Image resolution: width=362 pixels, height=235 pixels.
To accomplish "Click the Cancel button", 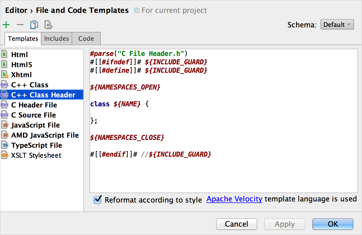I will 236,224.
